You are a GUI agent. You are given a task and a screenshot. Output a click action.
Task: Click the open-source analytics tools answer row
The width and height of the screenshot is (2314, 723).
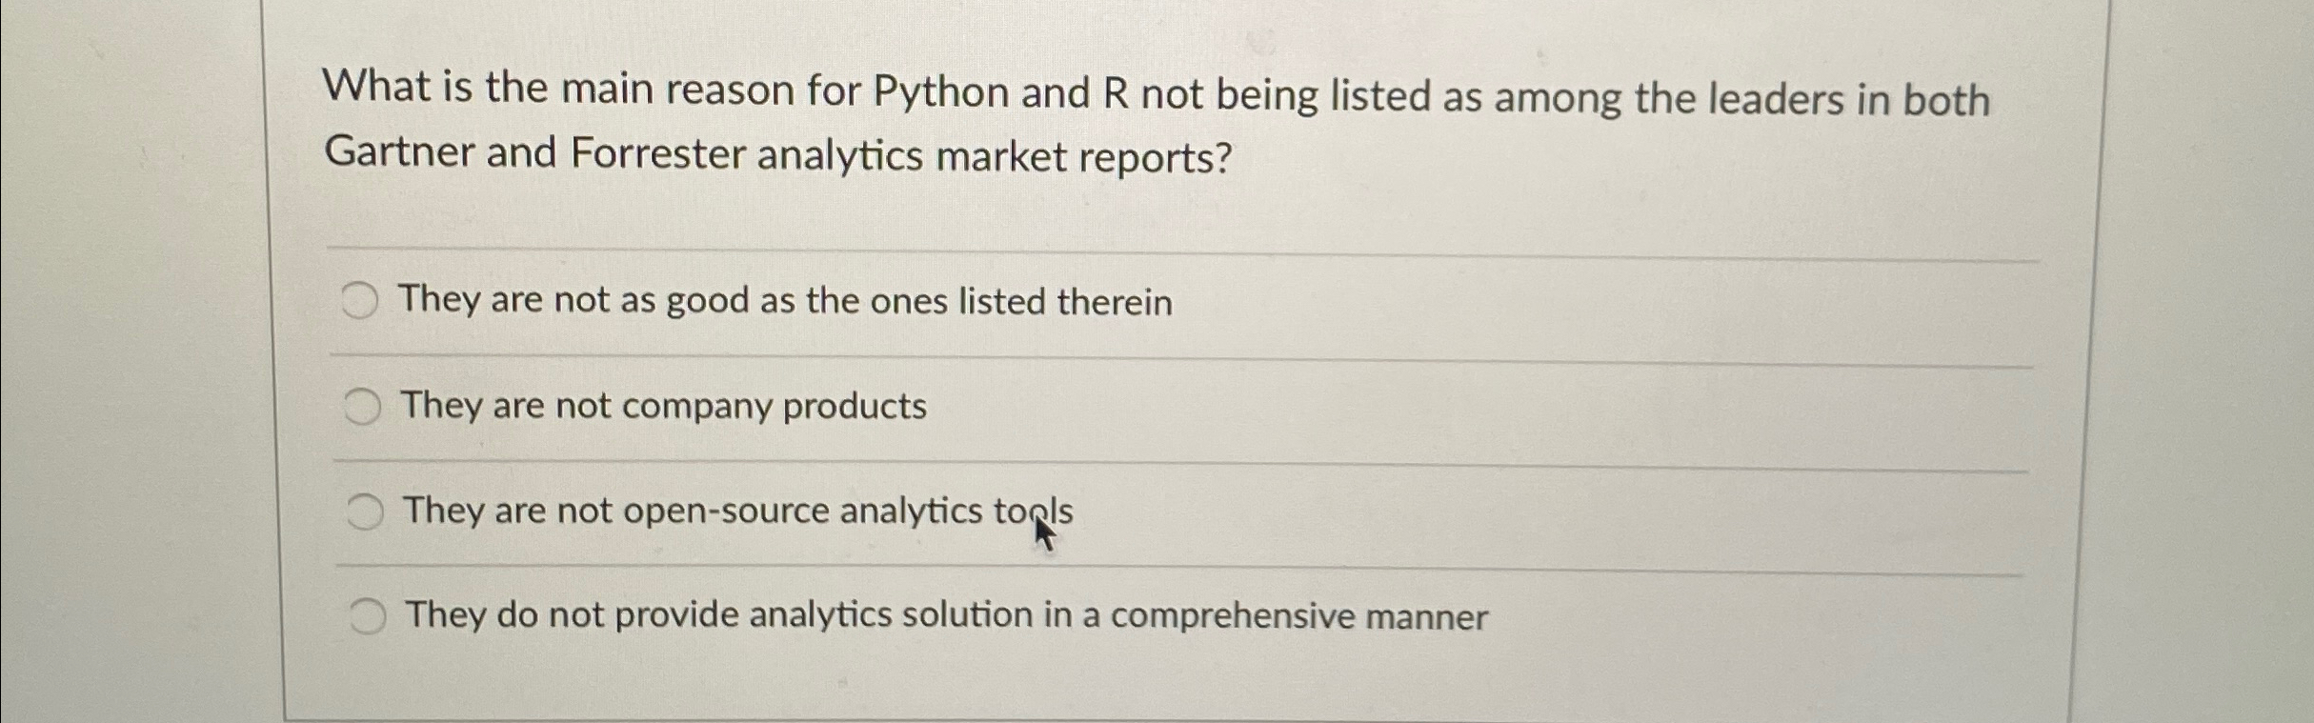[857, 512]
